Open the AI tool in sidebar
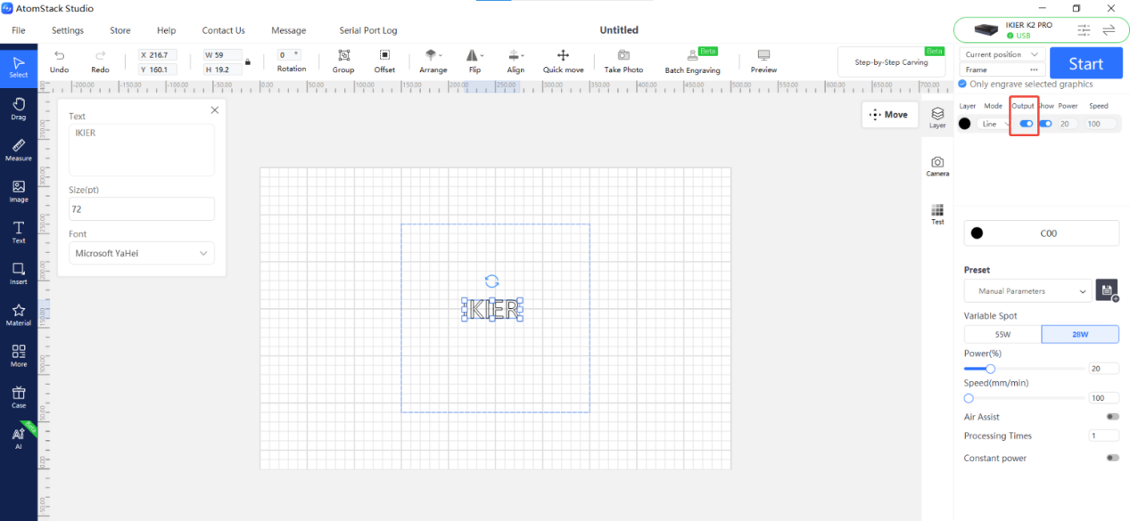This screenshot has height=521, width=1130. coord(18,438)
